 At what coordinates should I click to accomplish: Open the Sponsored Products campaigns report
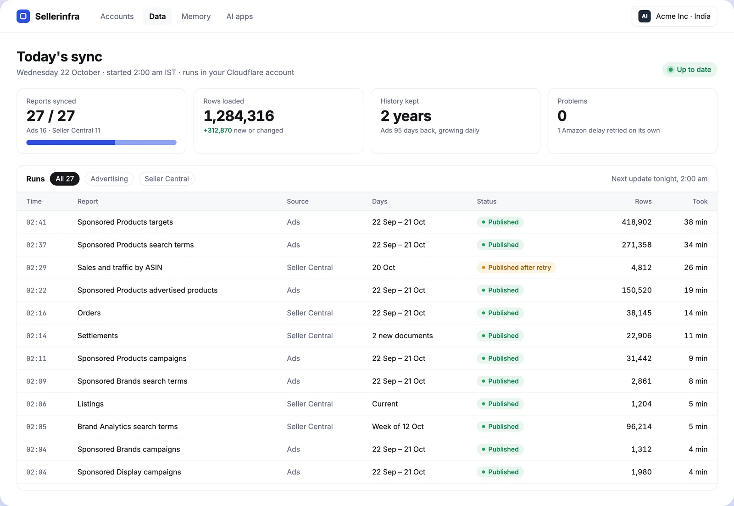coord(367,358)
